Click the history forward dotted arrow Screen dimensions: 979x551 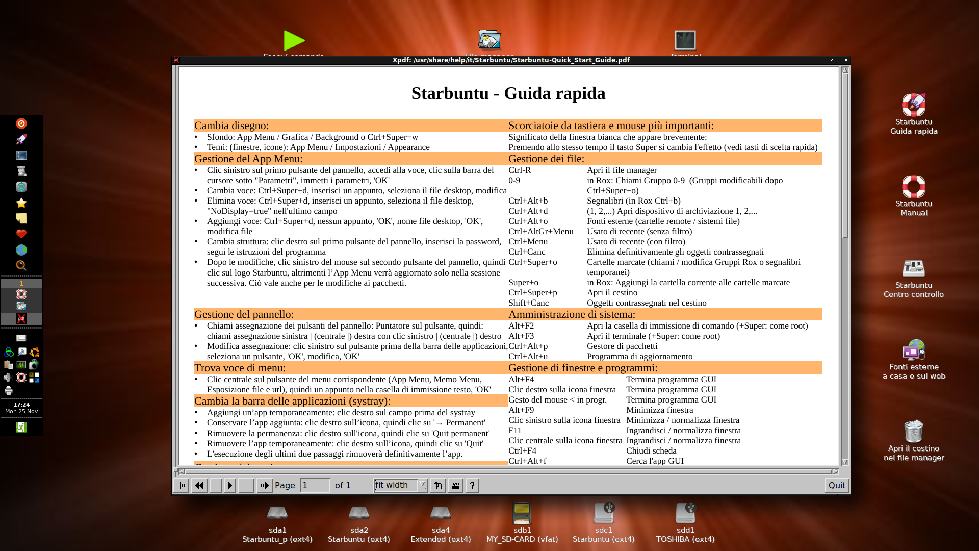pos(264,485)
